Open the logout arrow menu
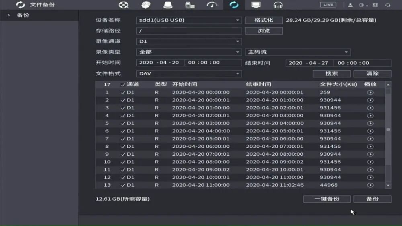The height and width of the screenshot is (226, 402). 363,5
